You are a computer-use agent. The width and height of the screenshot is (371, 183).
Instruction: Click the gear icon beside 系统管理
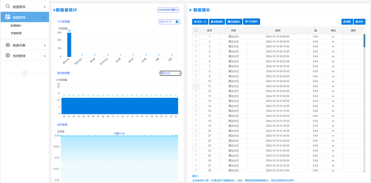8,56
